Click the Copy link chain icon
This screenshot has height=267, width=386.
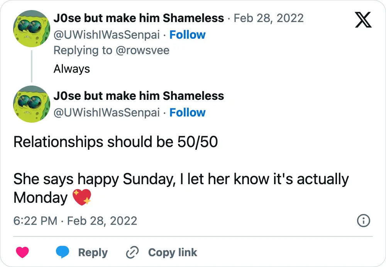point(132,252)
